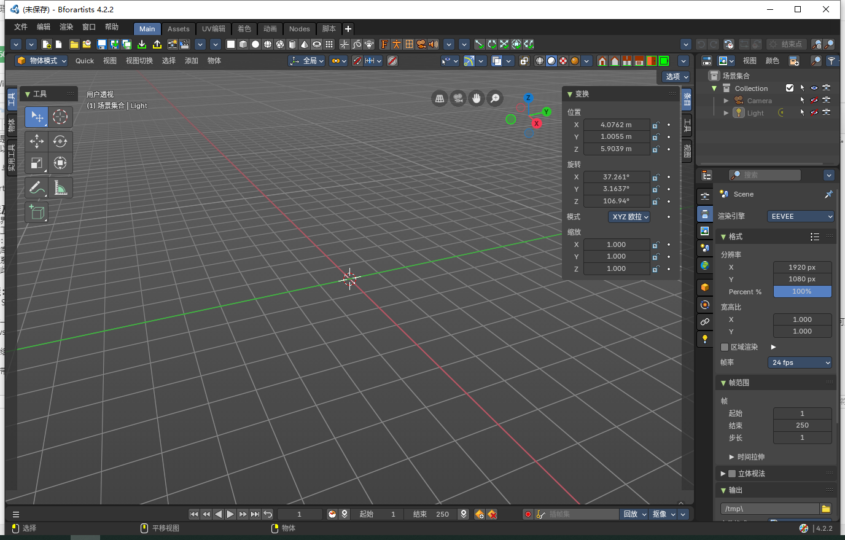Open the 帮助 menu
This screenshot has width=845, height=540.
coord(112,27)
